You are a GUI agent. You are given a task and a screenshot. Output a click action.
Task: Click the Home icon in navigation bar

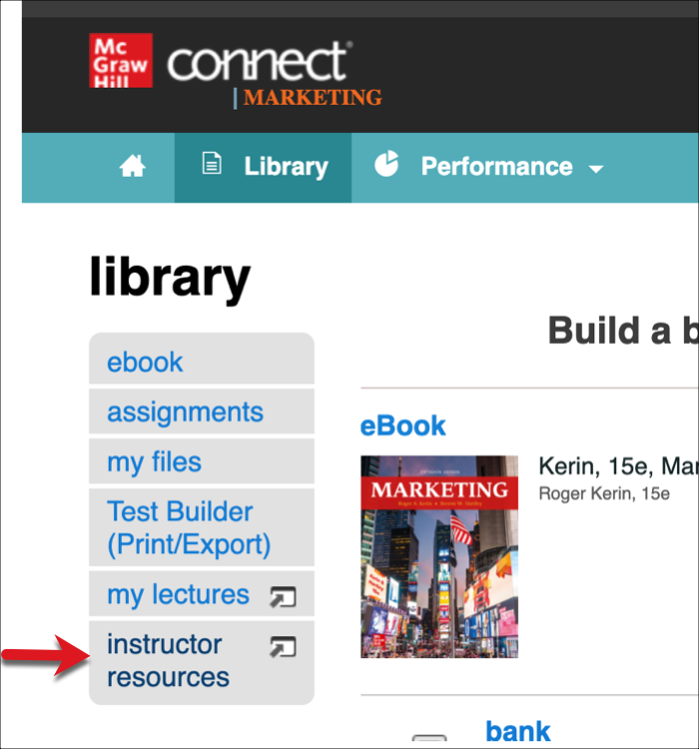click(x=133, y=167)
